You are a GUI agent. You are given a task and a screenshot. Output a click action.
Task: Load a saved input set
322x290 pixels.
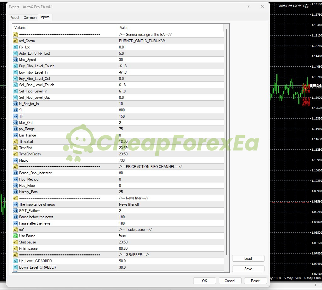click(x=248, y=259)
